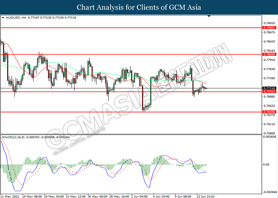Click the MACD scale value 0.002658

269,137
